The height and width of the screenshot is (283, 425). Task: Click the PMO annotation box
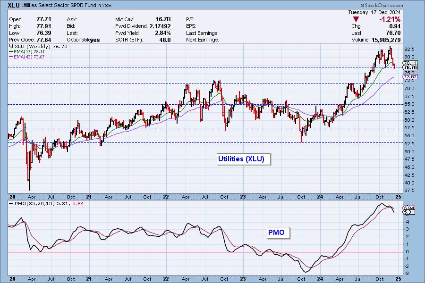278,233
